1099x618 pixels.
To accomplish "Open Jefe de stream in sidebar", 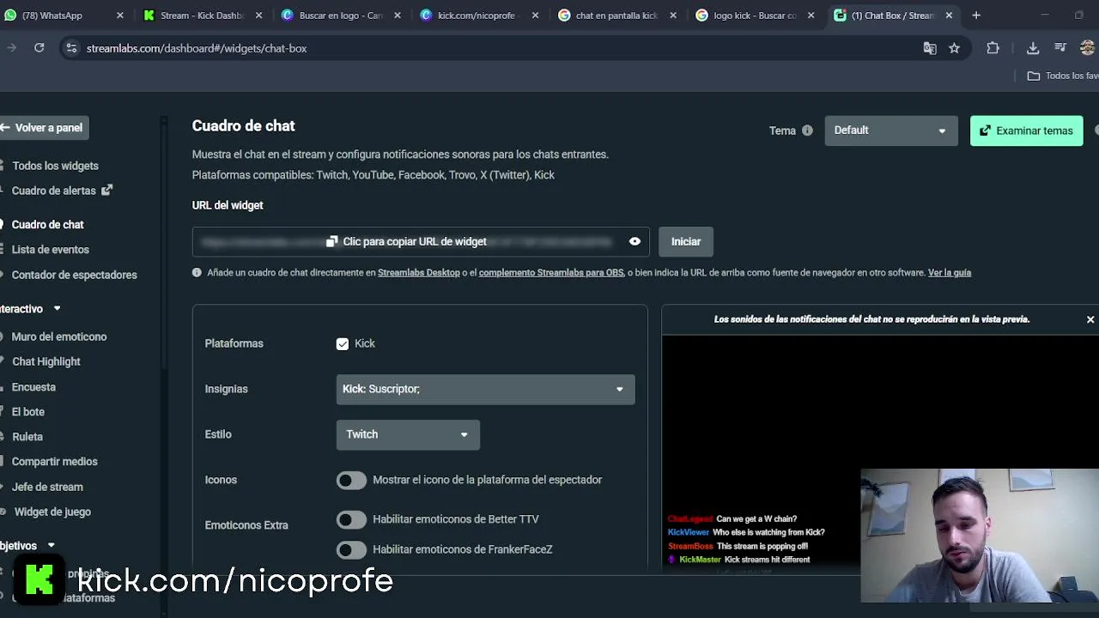I will 47,487.
